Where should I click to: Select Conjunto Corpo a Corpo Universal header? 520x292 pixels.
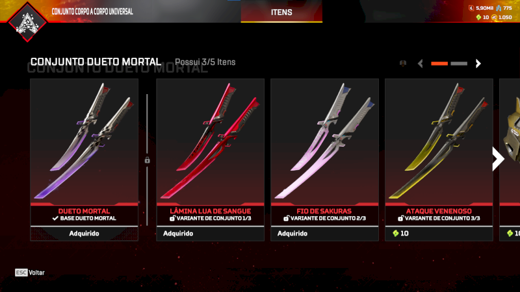click(92, 12)
